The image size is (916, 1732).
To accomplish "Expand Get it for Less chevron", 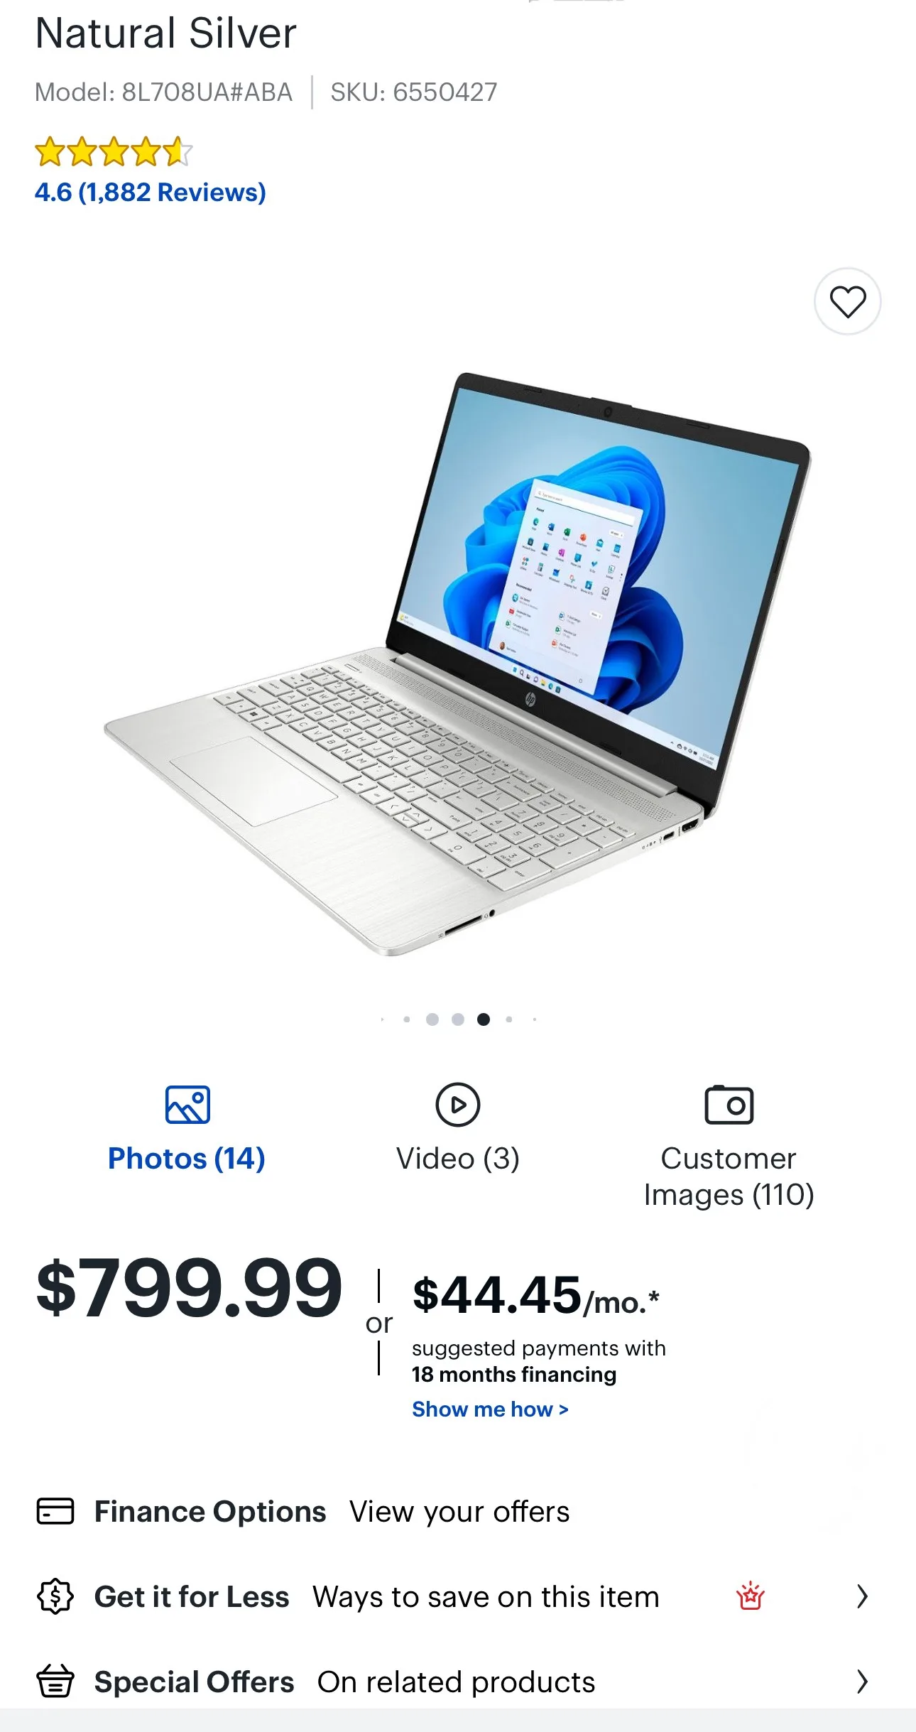I will click(862, 1596).
